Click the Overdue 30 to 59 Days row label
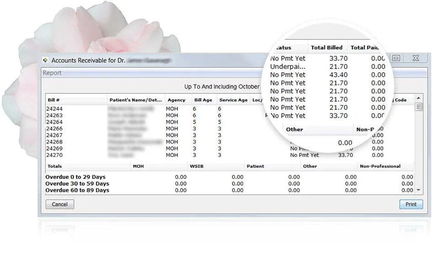The height and width of the screenshot is (253, 434). coord(77,184)
